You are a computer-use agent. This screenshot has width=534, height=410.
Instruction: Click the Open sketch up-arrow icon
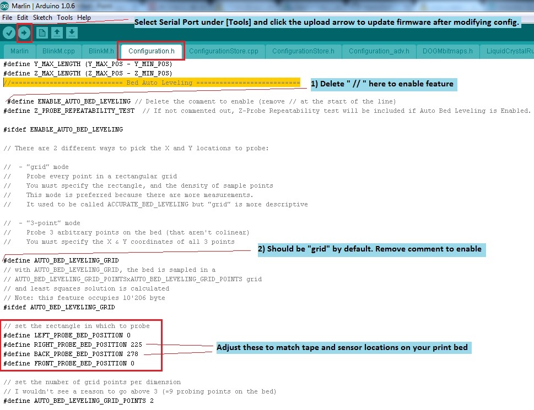click(x=57, y=33)
